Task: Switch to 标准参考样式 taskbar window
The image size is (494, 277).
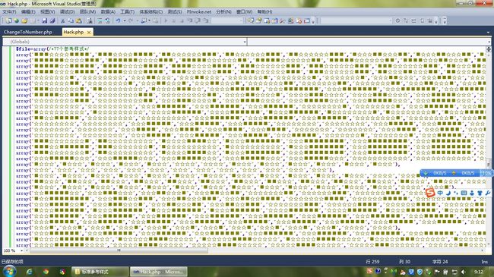Action: click(x=100, y=272)
